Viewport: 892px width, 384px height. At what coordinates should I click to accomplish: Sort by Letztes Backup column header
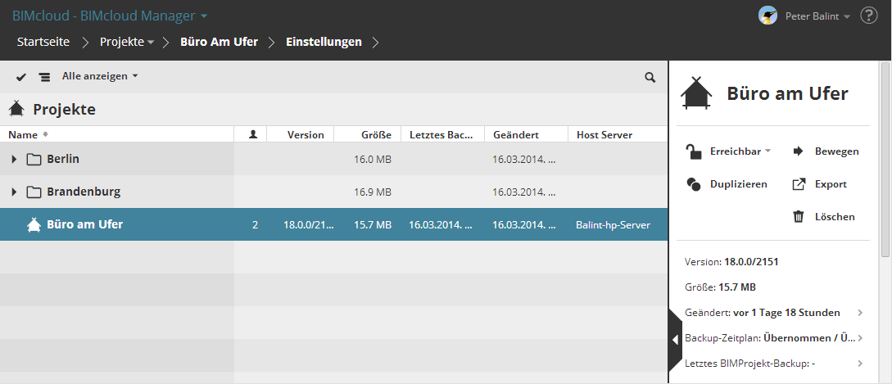[x=441, y=135]
